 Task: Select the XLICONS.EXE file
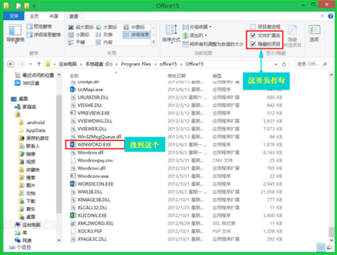(x=92, y=215)
